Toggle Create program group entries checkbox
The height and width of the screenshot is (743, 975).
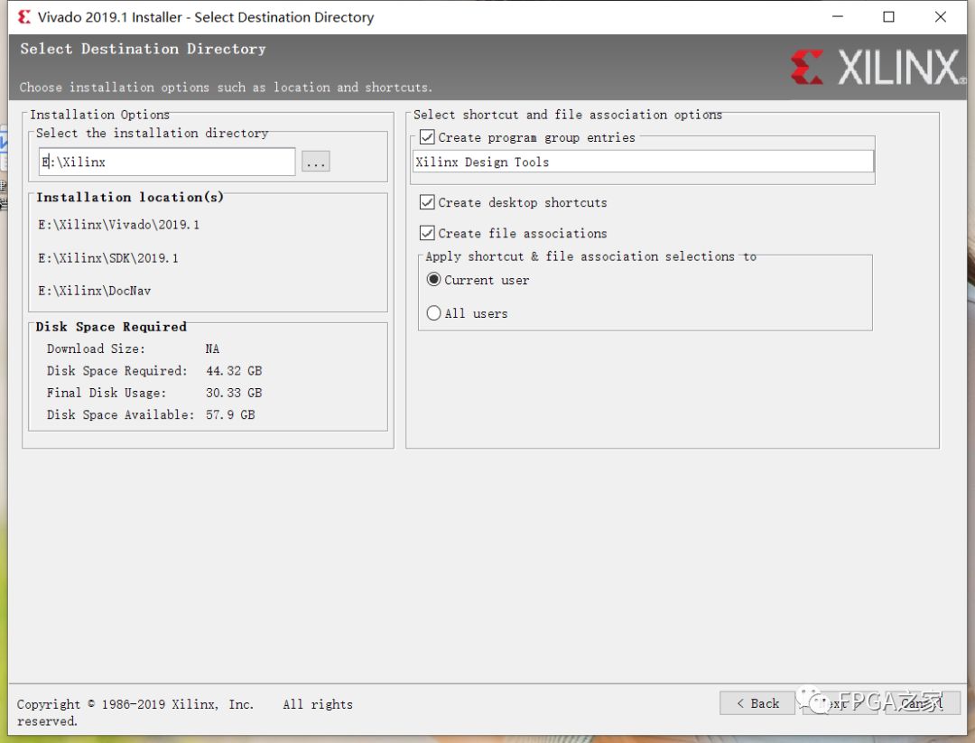click(426, 137)
